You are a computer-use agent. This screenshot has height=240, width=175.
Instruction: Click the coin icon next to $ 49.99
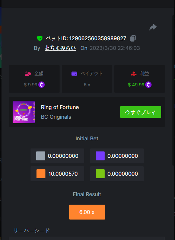148,84
